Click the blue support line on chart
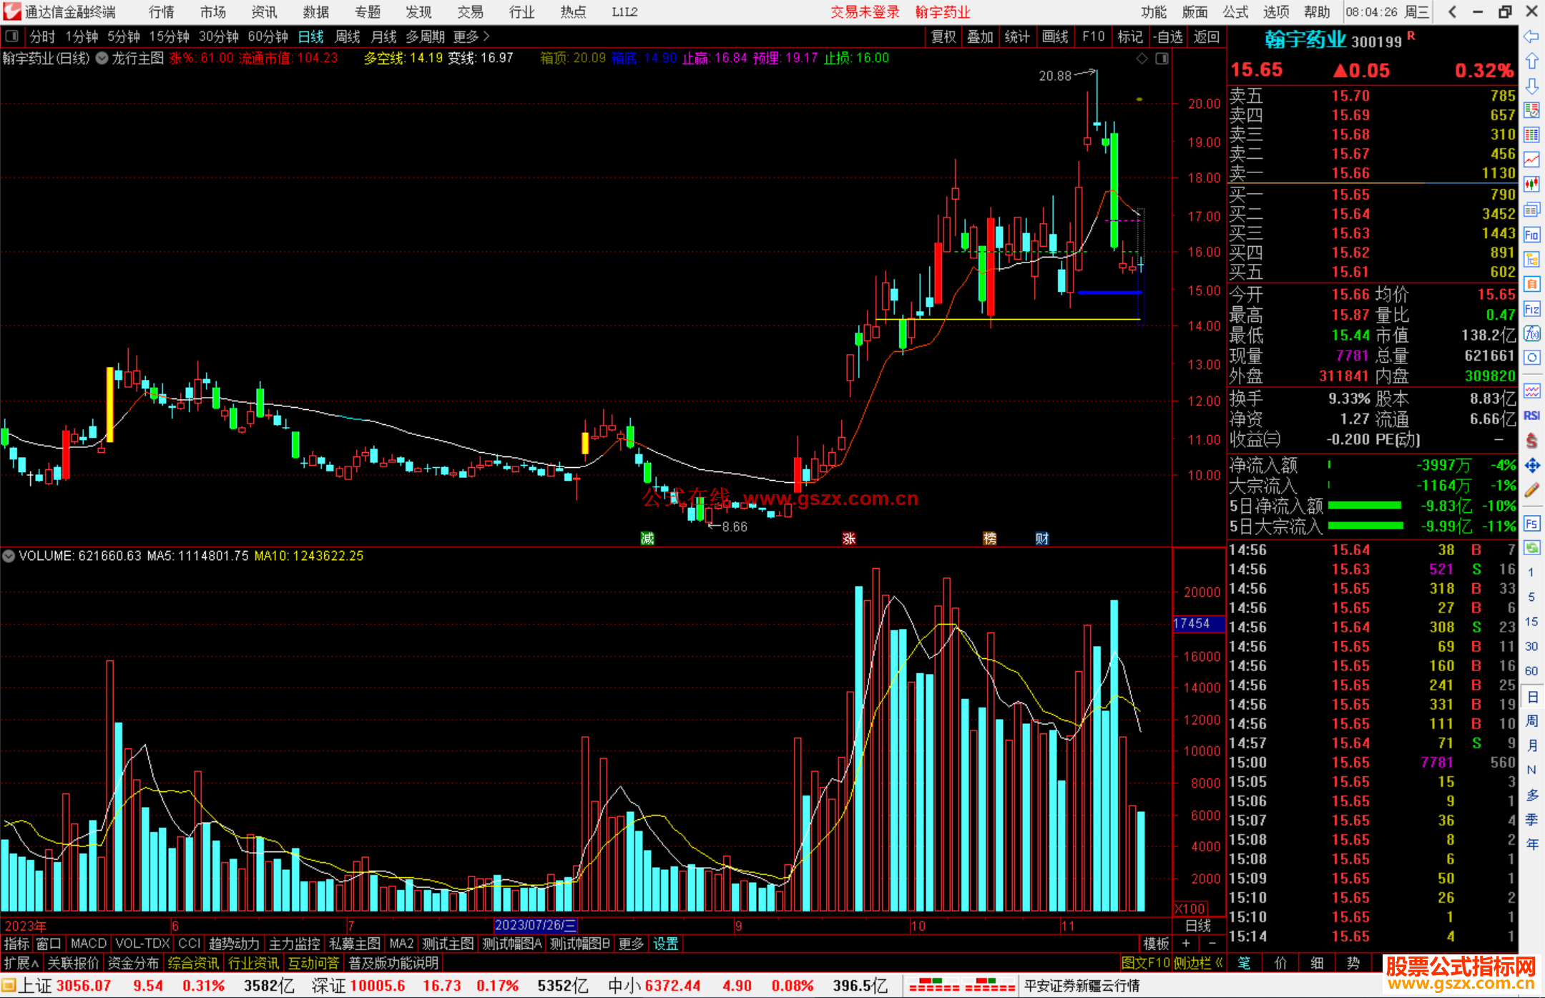Image resolution: width=1545 pixels, height=998 pixels. pyautogui.click(x=1109, y=292)
